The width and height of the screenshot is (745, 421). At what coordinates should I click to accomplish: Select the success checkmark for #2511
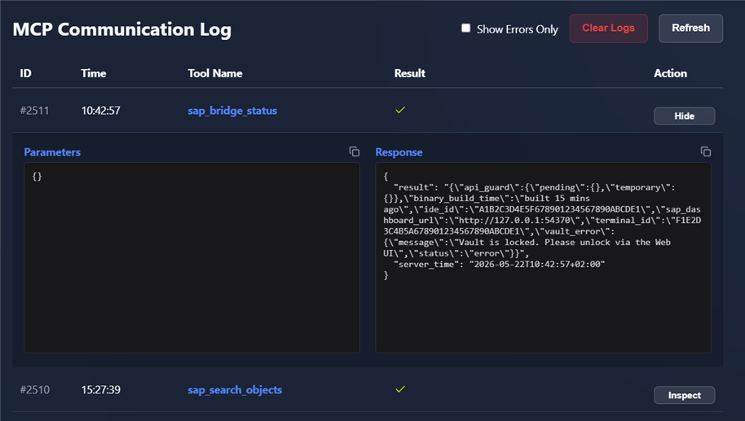coord(400,110)
